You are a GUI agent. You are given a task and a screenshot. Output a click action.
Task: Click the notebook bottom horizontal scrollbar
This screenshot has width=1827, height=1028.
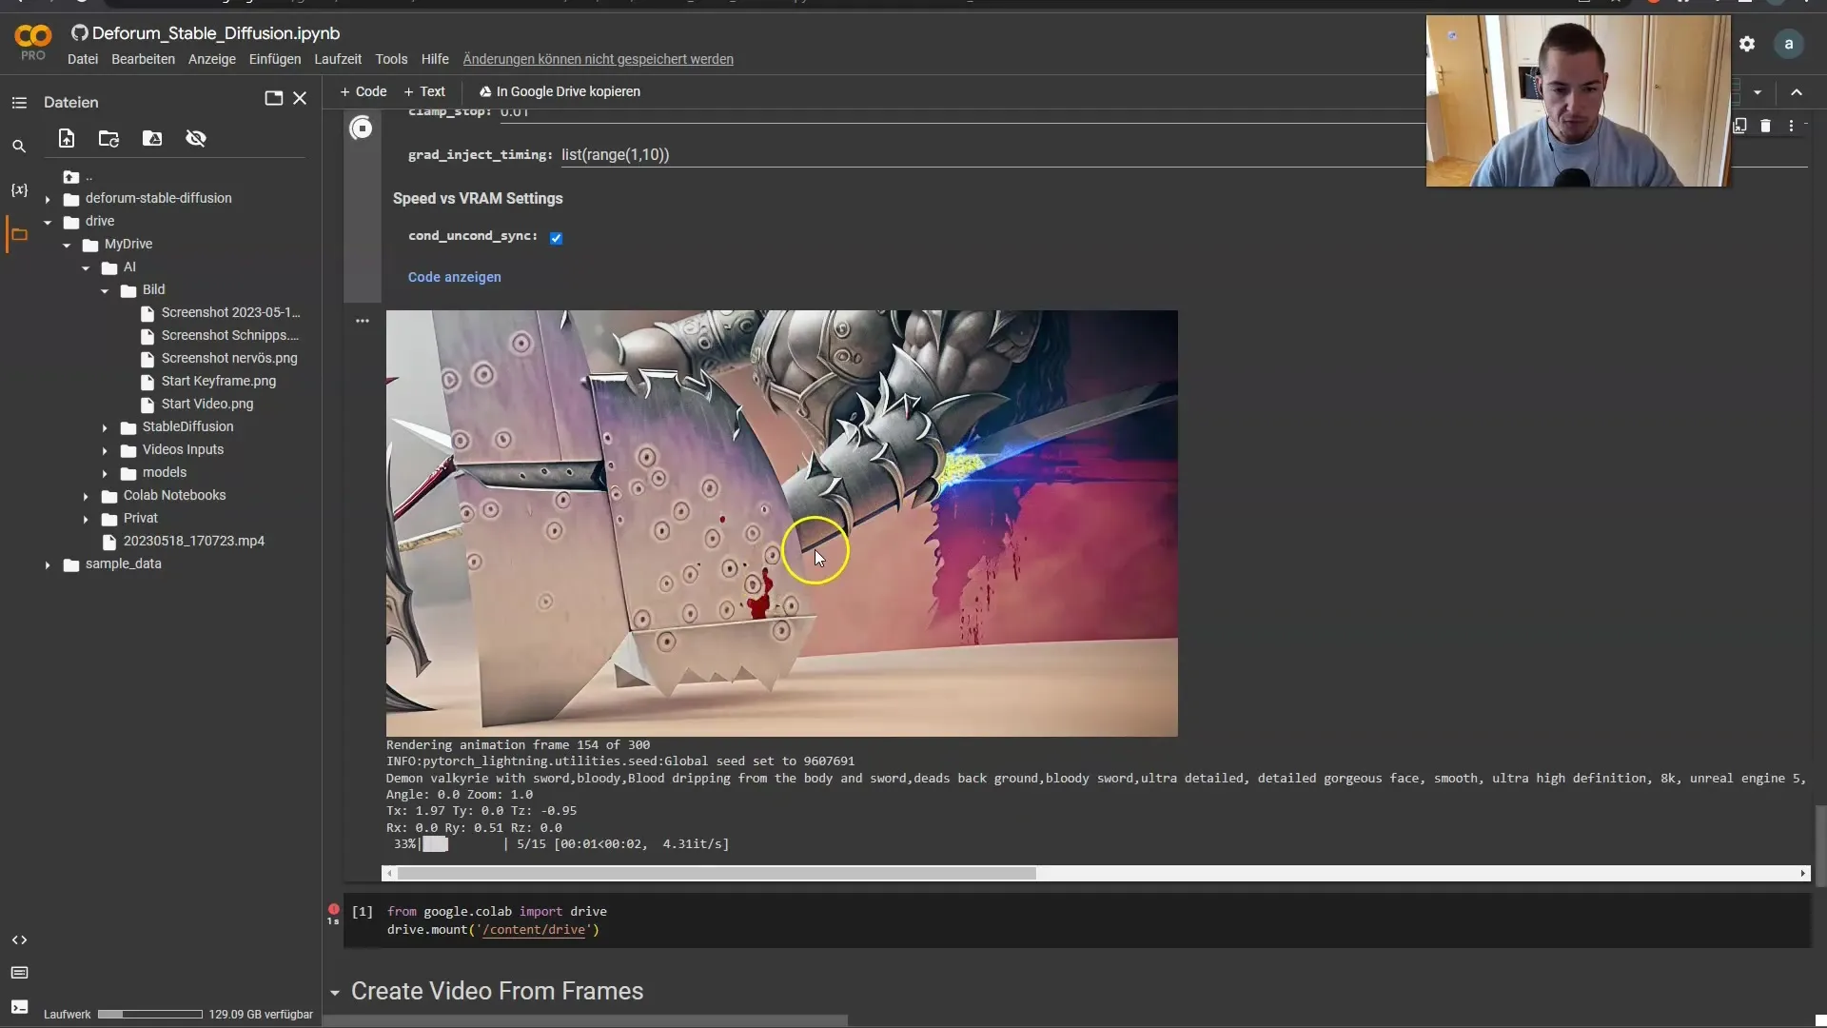(x=585, y=1020)
